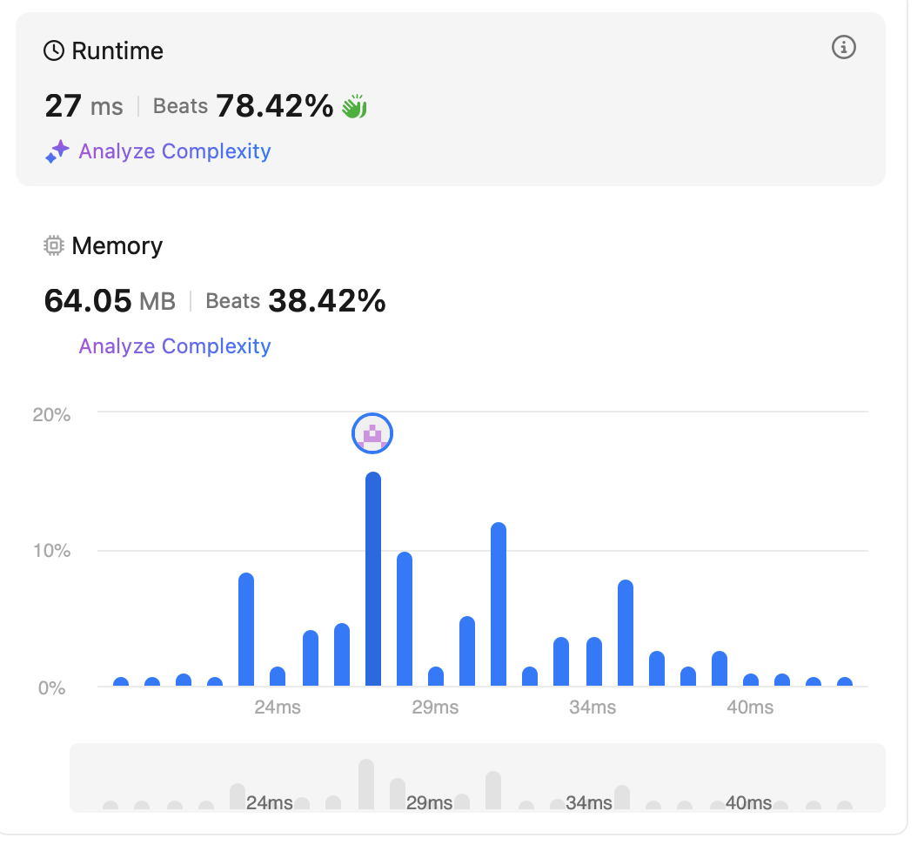924x858 pixels.
Task: Click the Beats 38.42% memory statistic
Action: (295, 302)
